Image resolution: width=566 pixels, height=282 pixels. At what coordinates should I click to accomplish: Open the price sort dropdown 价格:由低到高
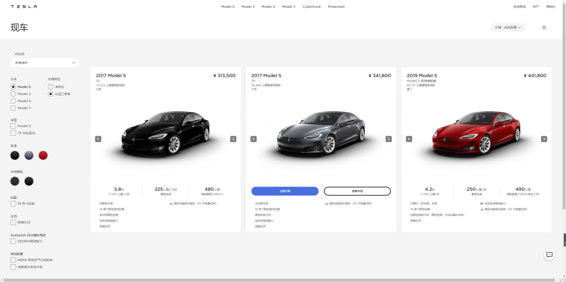[508, 27]
